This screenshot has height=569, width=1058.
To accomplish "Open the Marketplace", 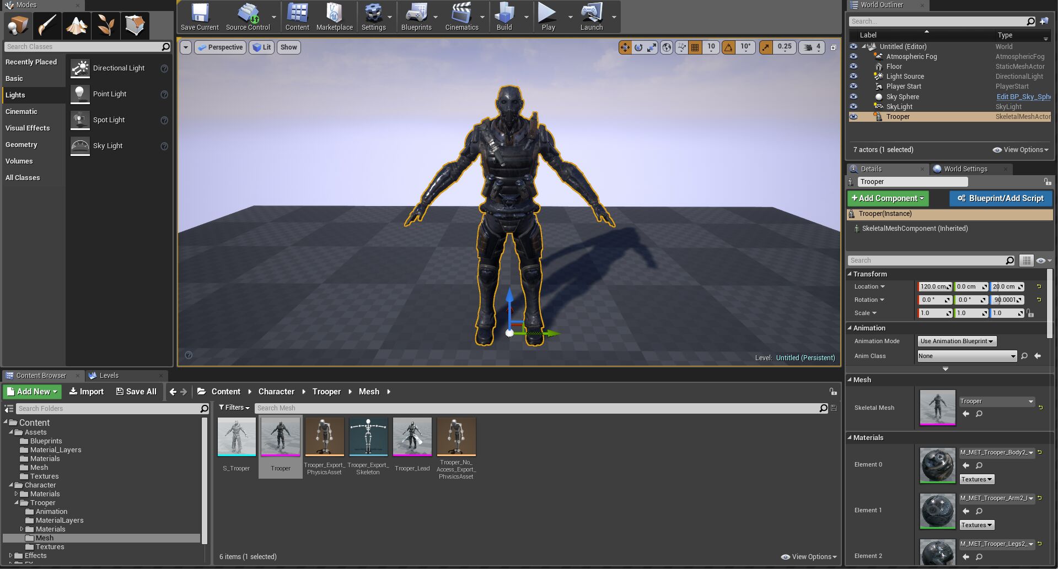I will [x=334, y=17].
